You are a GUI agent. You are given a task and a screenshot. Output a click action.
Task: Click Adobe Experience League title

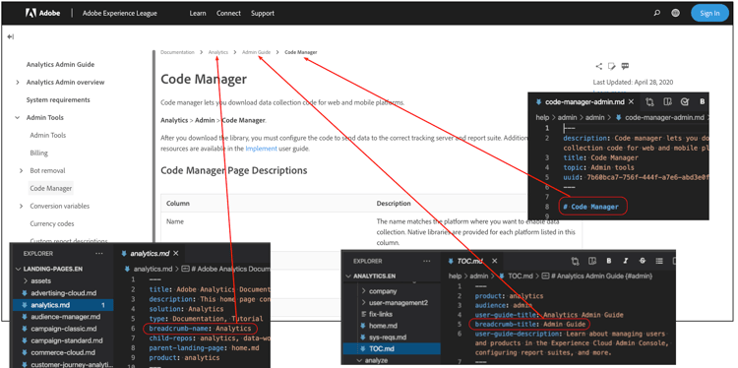[x=119, y=13]
